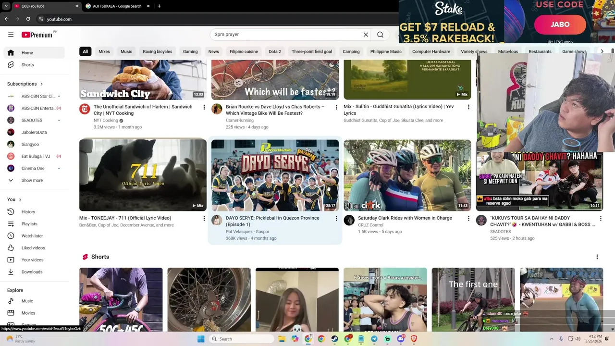The image size is (615, 346).
Task: Open History in the sidebar
Action: 35,212
